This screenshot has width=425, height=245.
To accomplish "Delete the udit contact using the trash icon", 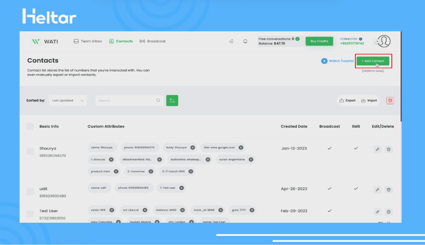I will coord(389,190).
